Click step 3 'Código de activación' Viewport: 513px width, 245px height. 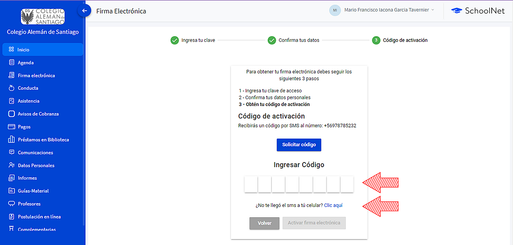point(400,40)
